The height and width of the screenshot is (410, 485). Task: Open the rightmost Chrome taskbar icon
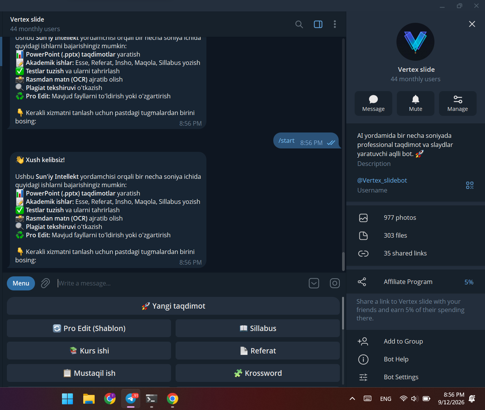(x=173, y=399)
